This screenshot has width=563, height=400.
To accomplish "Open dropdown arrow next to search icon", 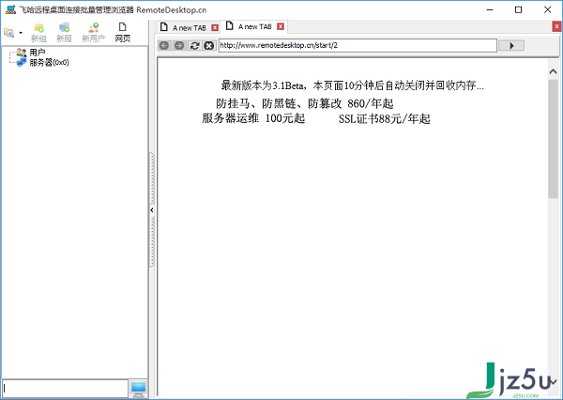I will click(x=21, y=33).
